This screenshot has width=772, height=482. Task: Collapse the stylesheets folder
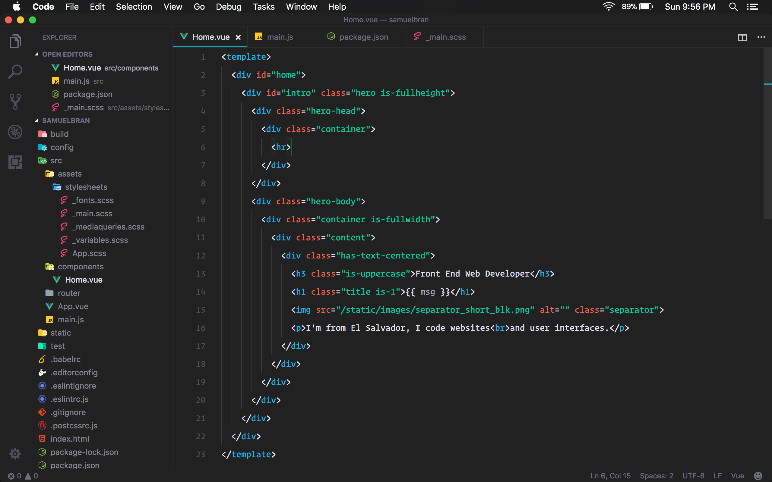pos(86,187)
